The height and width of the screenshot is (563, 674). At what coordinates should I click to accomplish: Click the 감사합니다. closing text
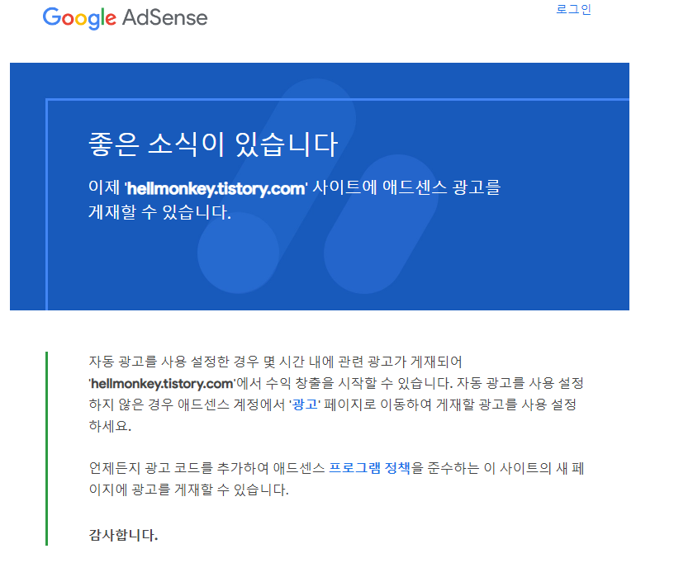123,535
